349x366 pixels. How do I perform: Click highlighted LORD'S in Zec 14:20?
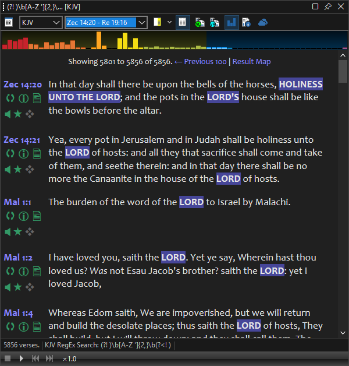pyautogui.click(x=223, y=97)
